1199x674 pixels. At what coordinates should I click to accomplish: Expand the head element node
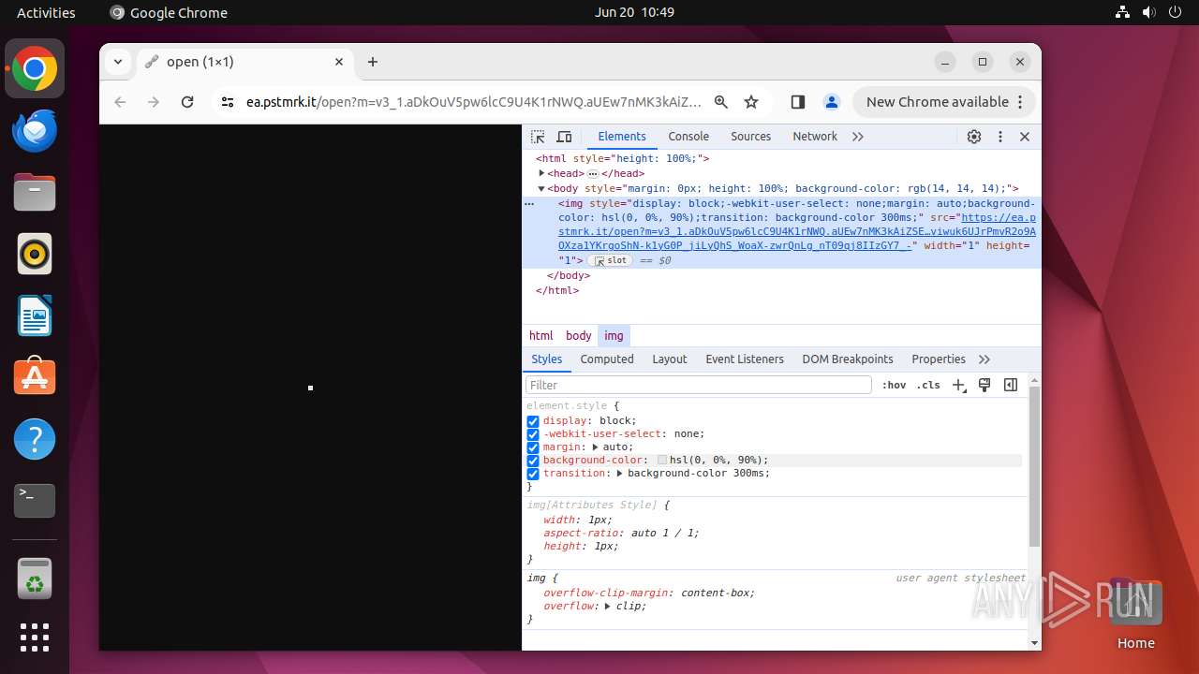pyautogui.click(x=541, y=173)
